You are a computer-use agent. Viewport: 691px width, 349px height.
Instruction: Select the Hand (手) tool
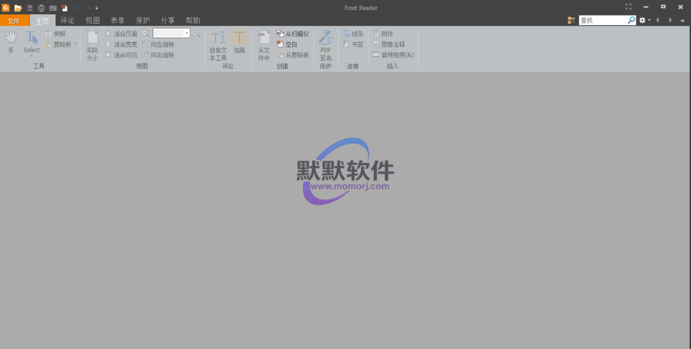point(10,41)
